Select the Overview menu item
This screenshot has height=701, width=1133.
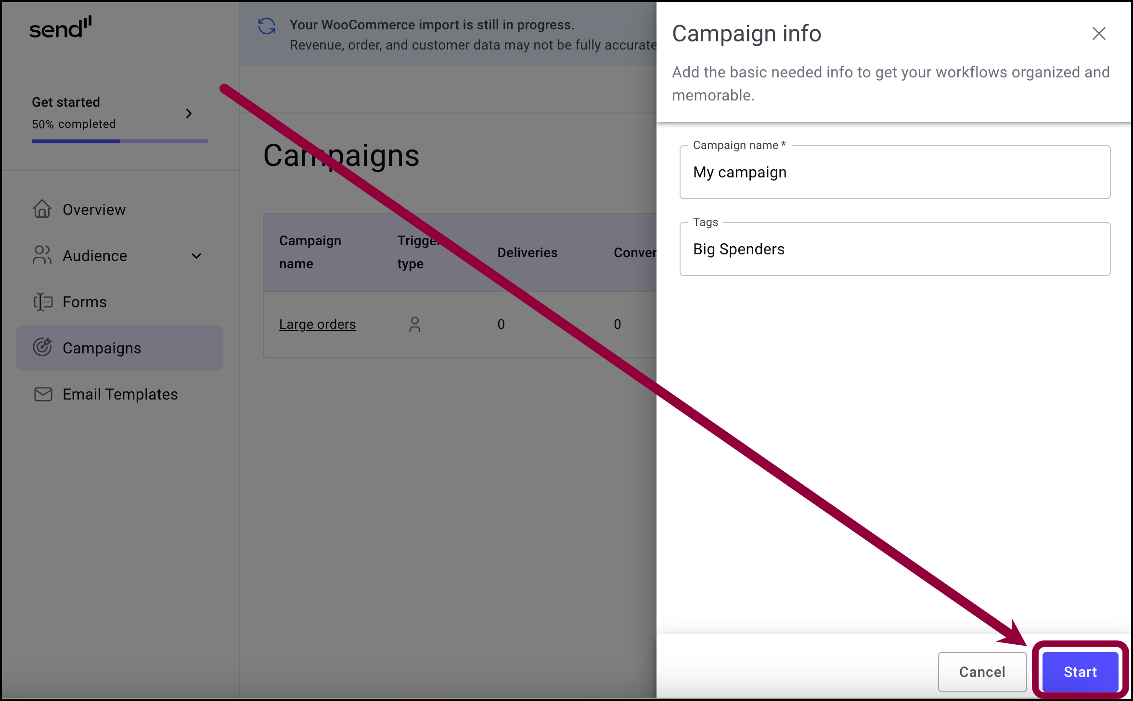pyautogui.click(x=94, y=210)
